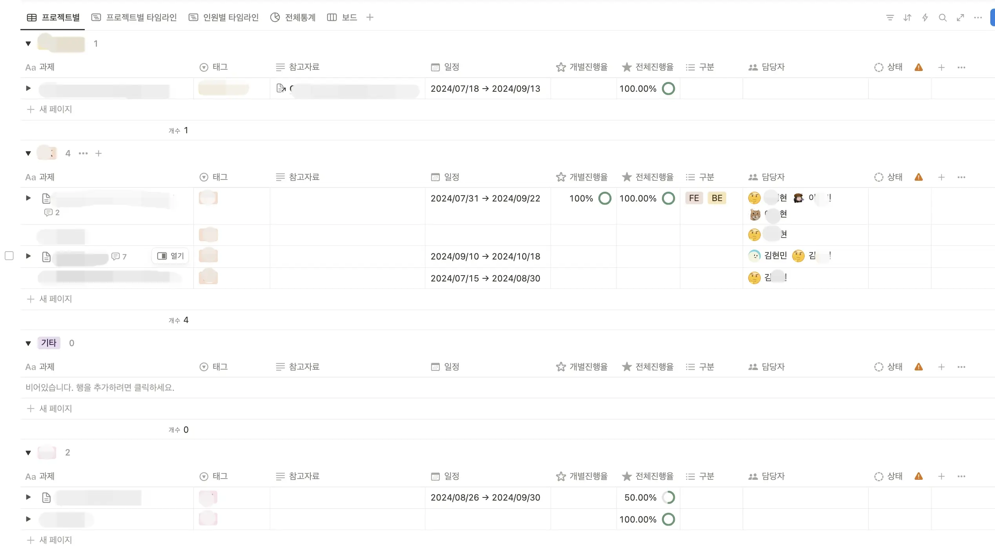This screenshot has width=995, height=548.
Task: Open the lightning automation icon
Action: 925,18
